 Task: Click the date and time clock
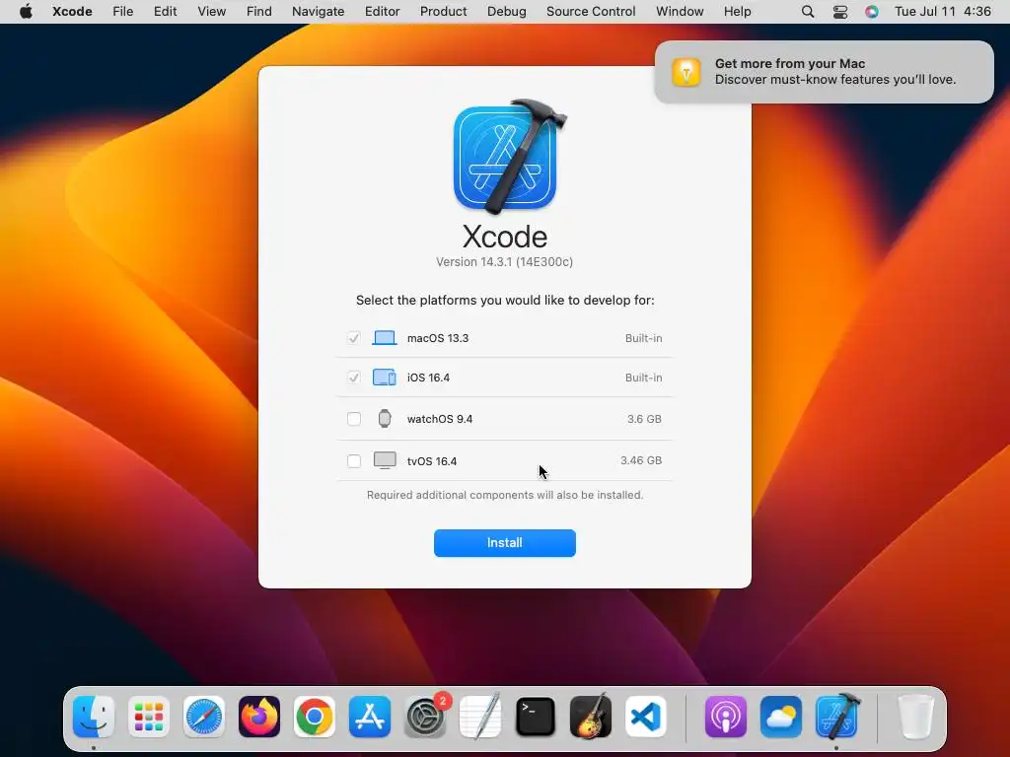(x=942, y=12)
